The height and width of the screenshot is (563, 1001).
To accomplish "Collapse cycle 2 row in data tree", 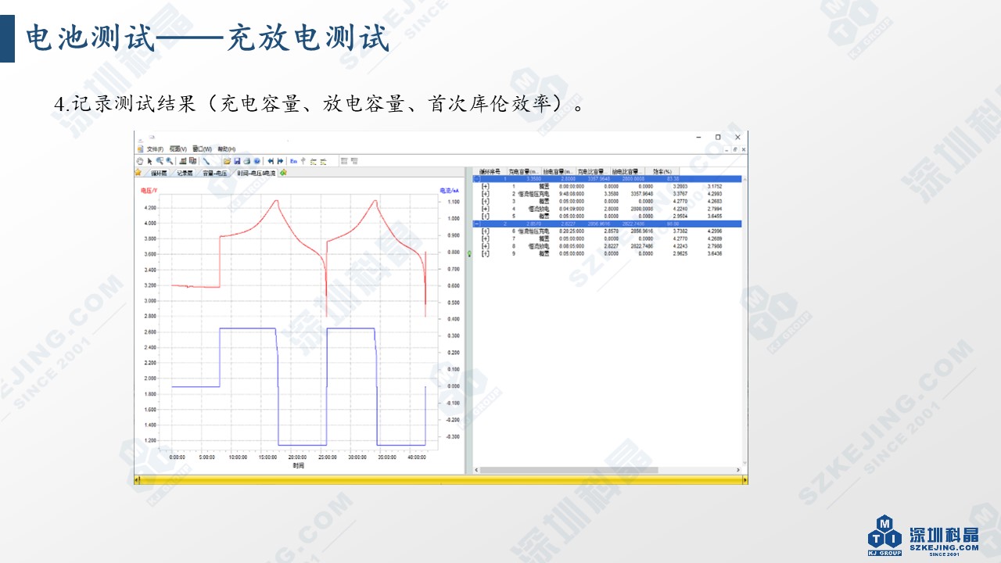I will pyautogui.click(x=477, y=224).
